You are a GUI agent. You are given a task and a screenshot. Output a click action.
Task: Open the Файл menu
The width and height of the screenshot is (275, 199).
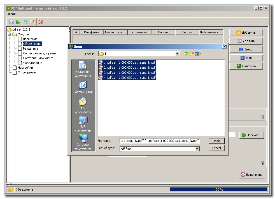12,14
